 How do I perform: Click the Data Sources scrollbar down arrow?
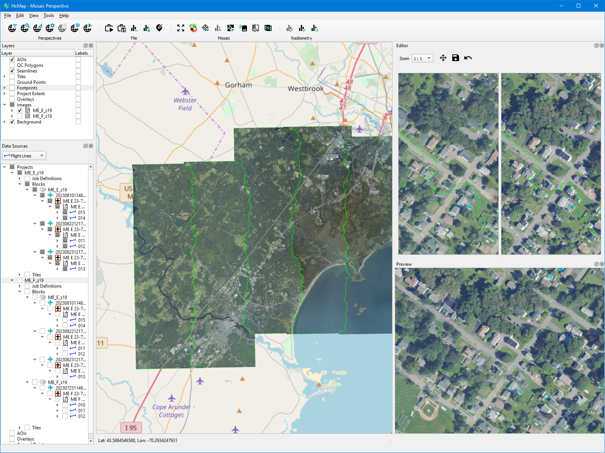click(x=91, y=441)
